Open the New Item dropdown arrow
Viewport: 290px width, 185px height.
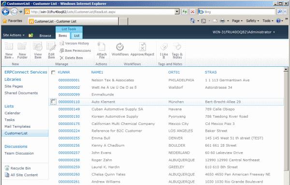point(13,58)
